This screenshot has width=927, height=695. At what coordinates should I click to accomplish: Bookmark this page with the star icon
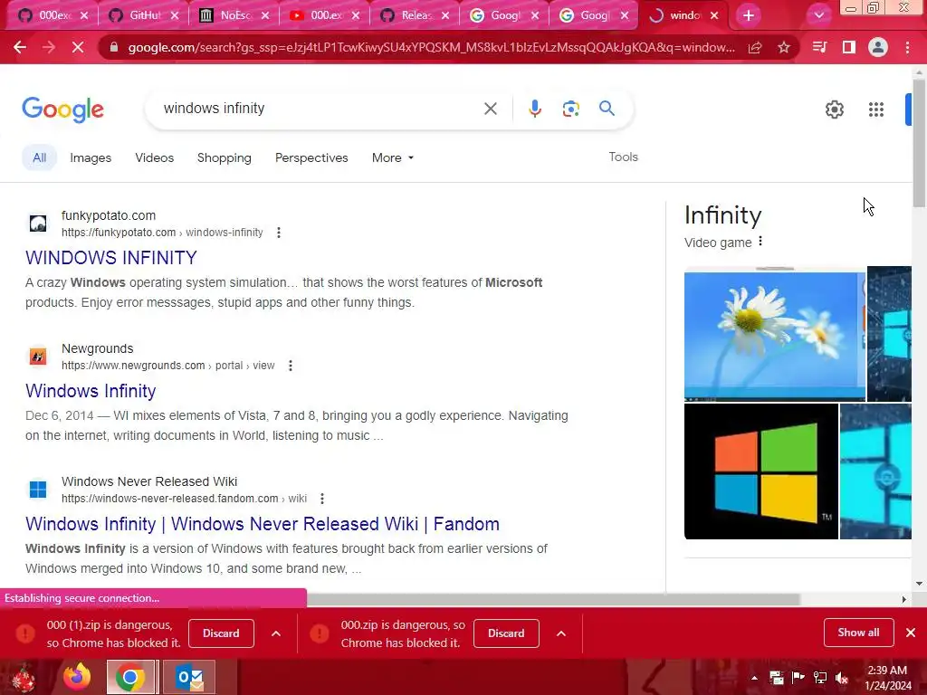pyautogui.click(x=784, y=47)
